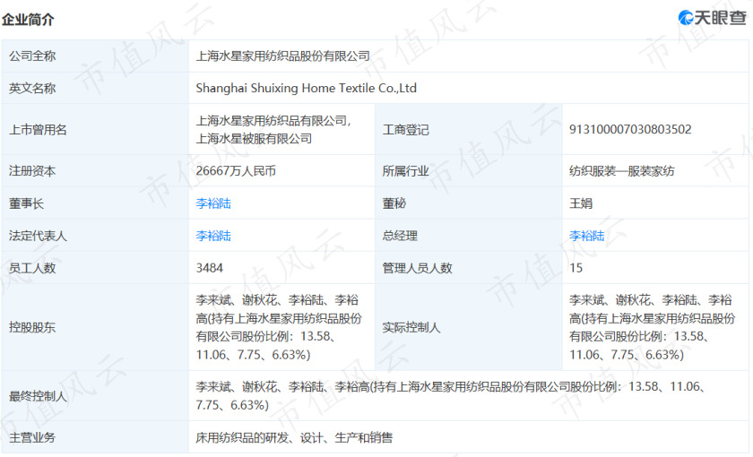Click the 管理人员人数 value 15

pos(576,268)
